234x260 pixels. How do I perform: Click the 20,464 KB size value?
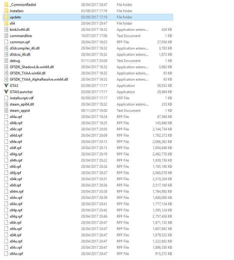click(x=165, y=92)
